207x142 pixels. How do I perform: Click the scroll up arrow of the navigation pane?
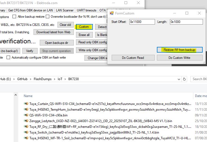[x=16, y=95]
